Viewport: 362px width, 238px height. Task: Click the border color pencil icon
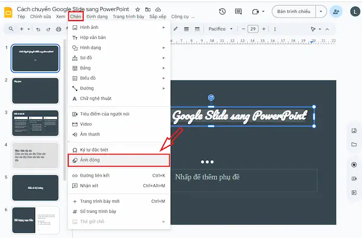[176, 29]
